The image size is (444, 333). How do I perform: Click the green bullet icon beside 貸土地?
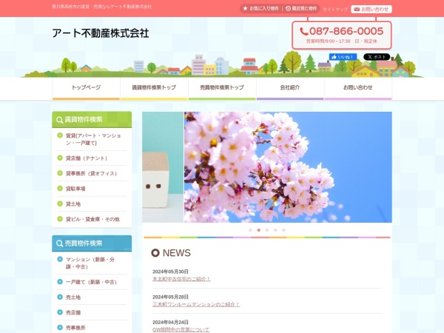pos(60,204)
